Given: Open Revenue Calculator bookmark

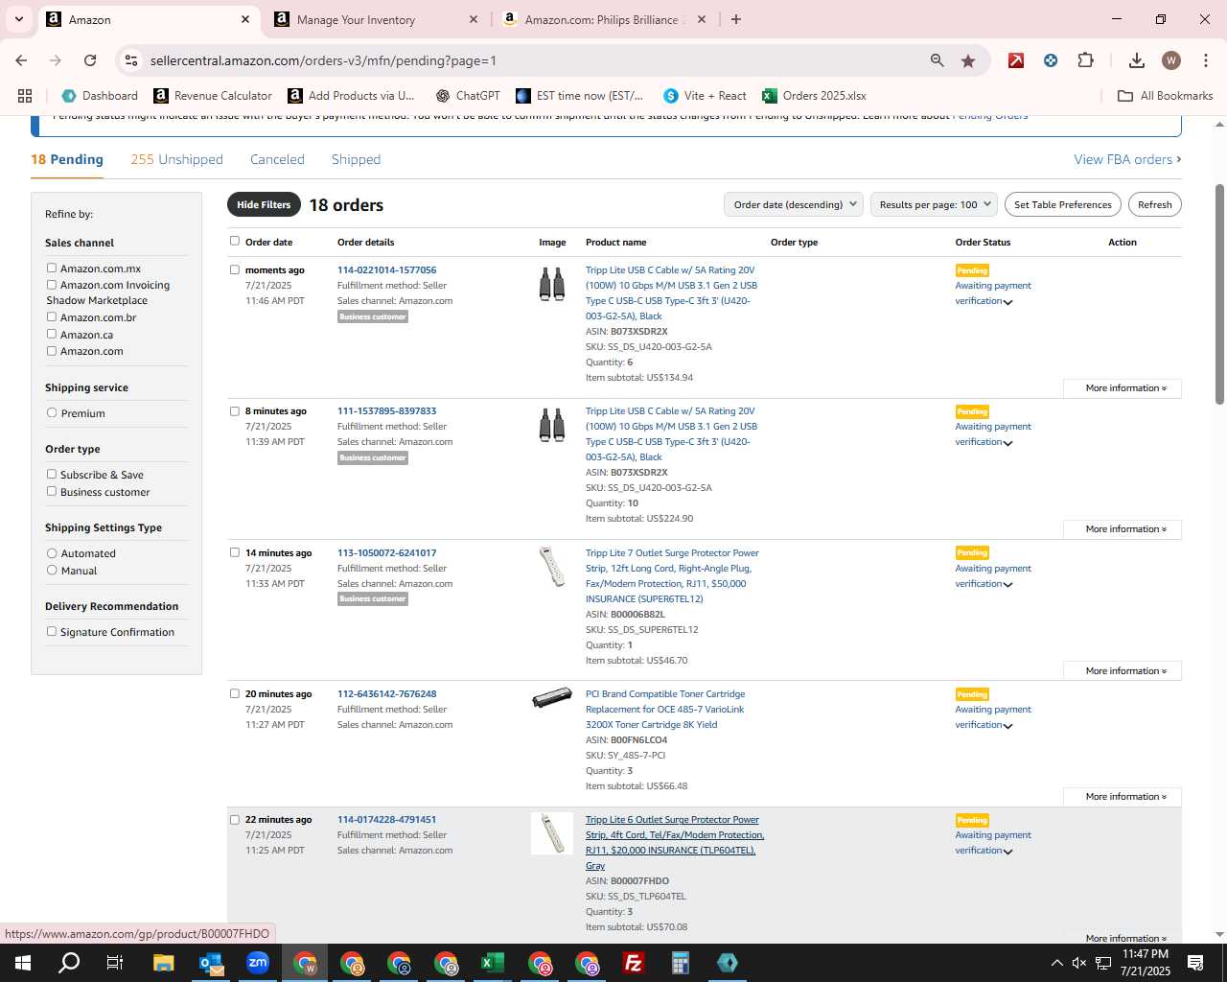Looking at the screenshot, I should tap(213, 96).
